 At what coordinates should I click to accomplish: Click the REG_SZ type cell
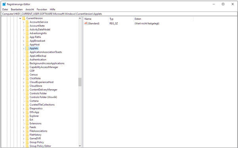(113, 23)
